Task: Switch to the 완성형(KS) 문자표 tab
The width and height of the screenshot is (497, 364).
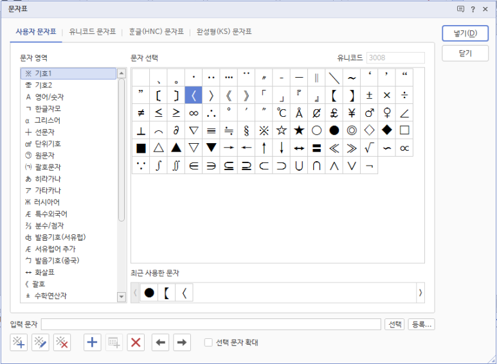Action: tap(224, 31)
